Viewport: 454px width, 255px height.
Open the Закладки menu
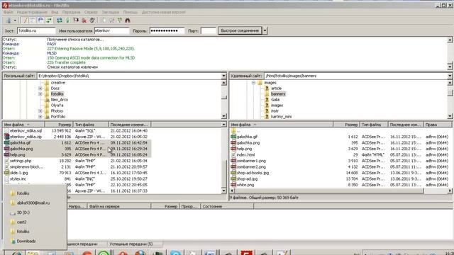[111, 12]
